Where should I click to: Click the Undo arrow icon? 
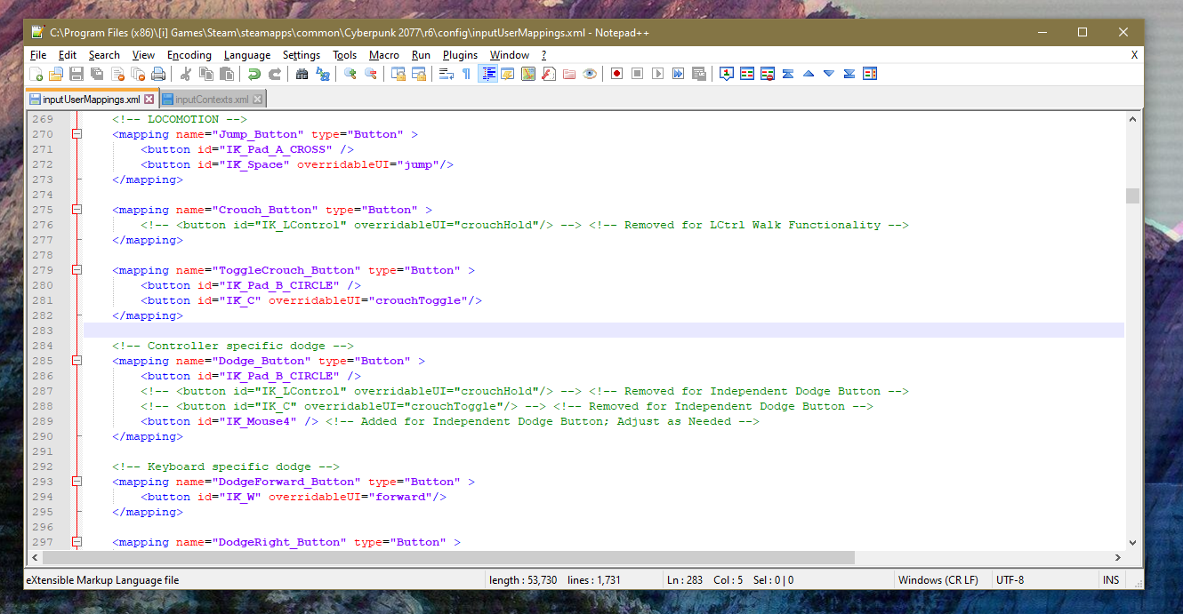(254, 74)
